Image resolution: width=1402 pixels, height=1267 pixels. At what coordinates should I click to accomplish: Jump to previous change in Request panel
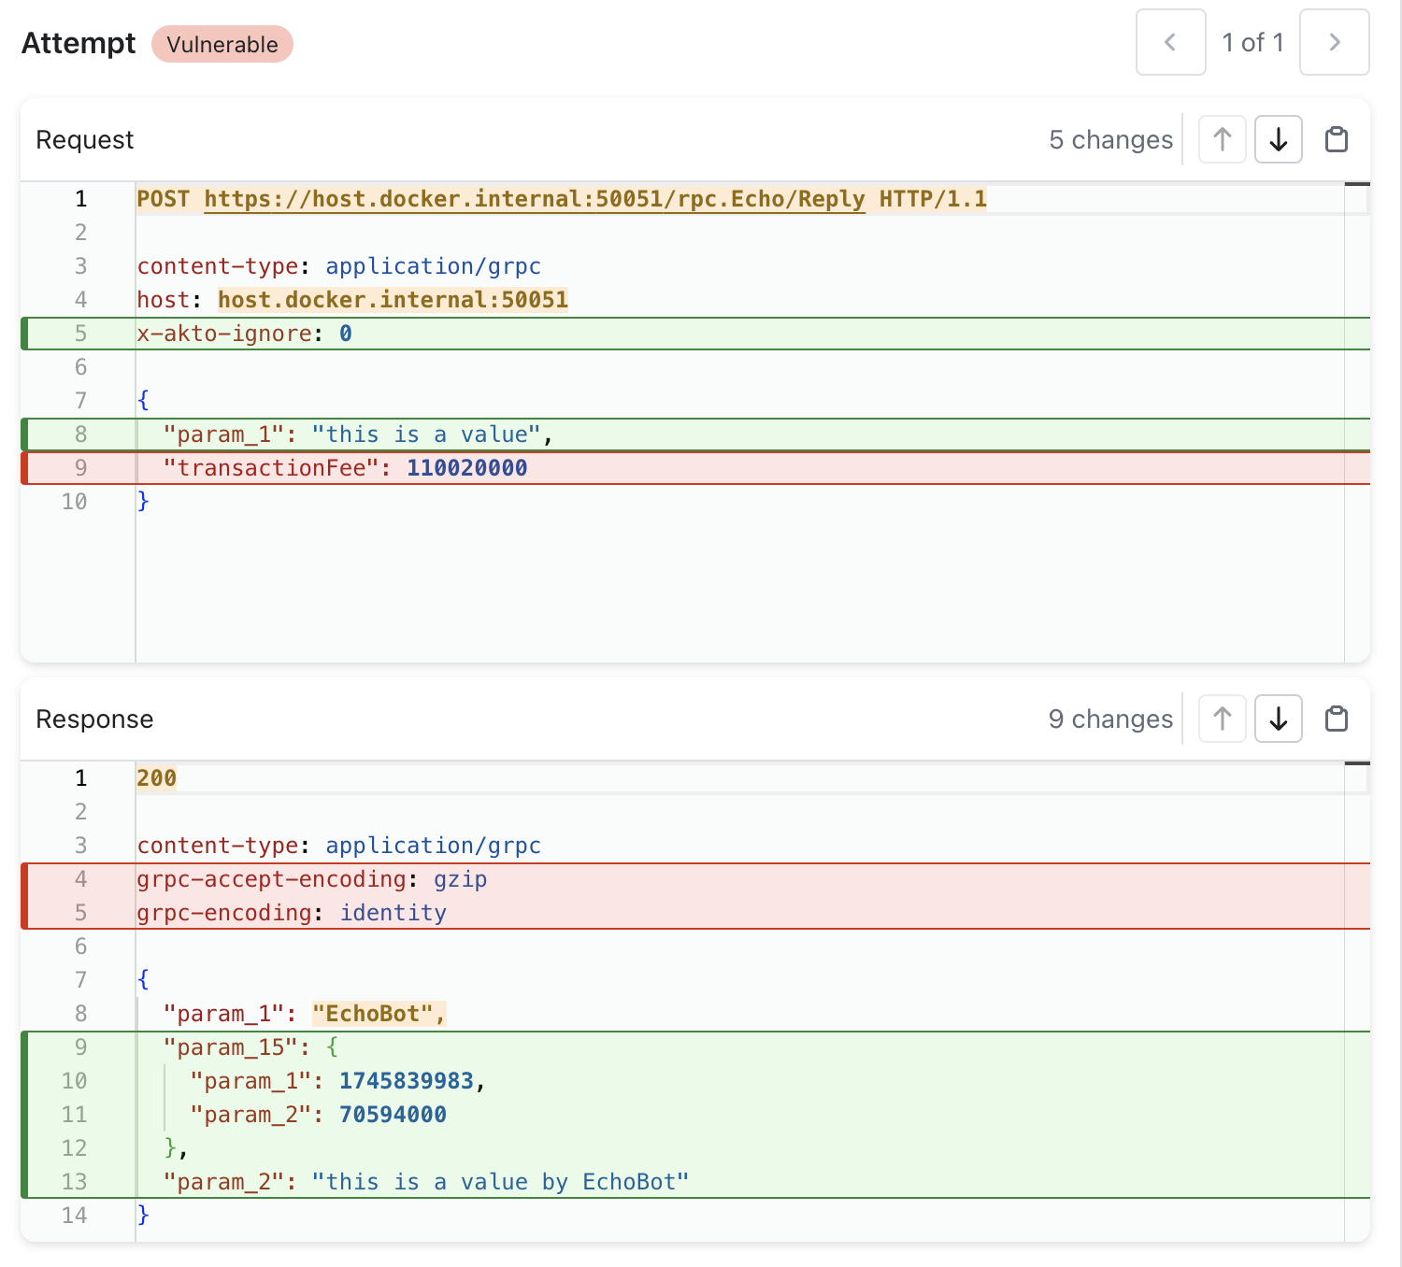click(x=1222, y=139)
